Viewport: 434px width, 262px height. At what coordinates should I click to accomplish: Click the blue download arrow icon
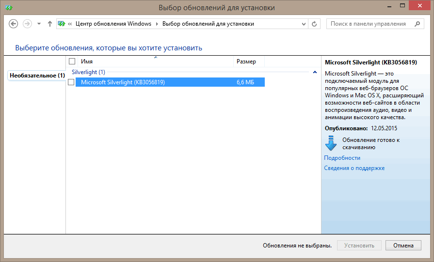(331, 143)
